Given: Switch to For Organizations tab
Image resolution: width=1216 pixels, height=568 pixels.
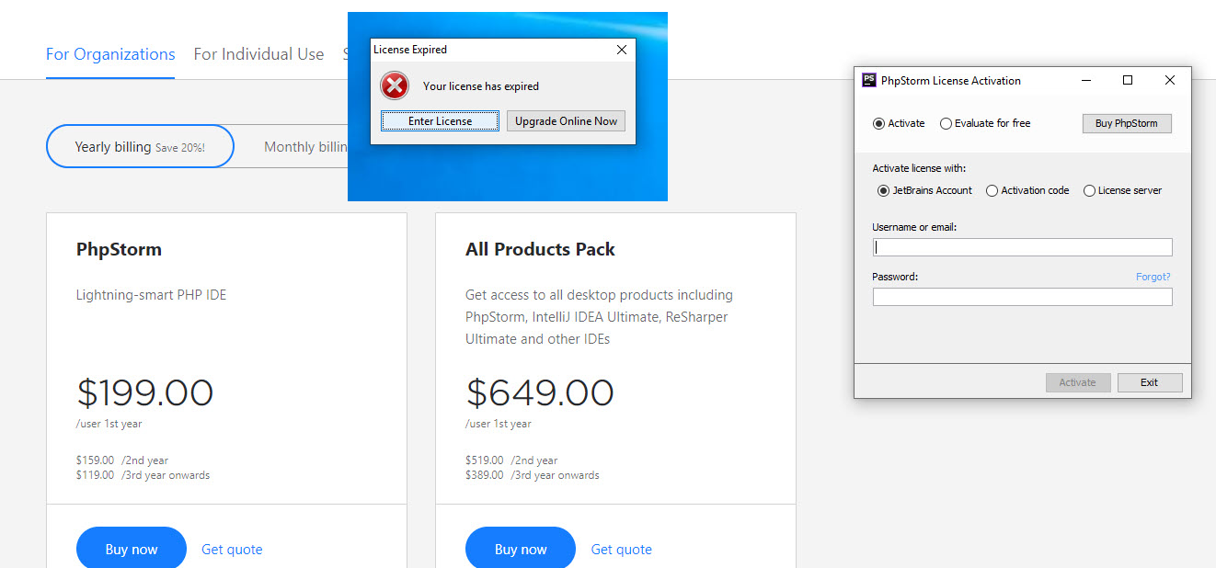Looking at the screenshot, I should 110,54.
